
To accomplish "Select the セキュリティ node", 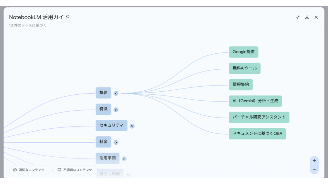I will (x=111, y=125).
